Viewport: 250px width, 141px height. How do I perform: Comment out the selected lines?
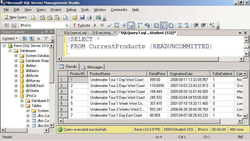tap(180, 25)
